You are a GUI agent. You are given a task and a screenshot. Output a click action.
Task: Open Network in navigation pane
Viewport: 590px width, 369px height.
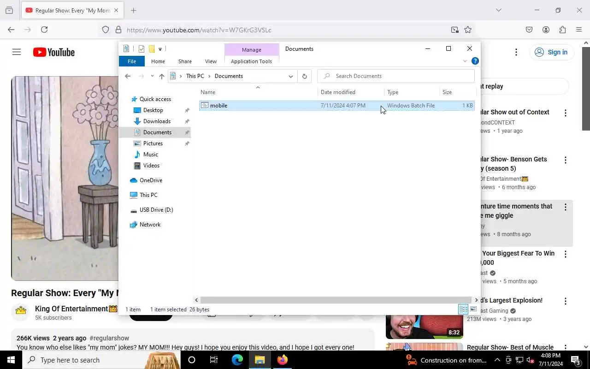click(150, 225)
